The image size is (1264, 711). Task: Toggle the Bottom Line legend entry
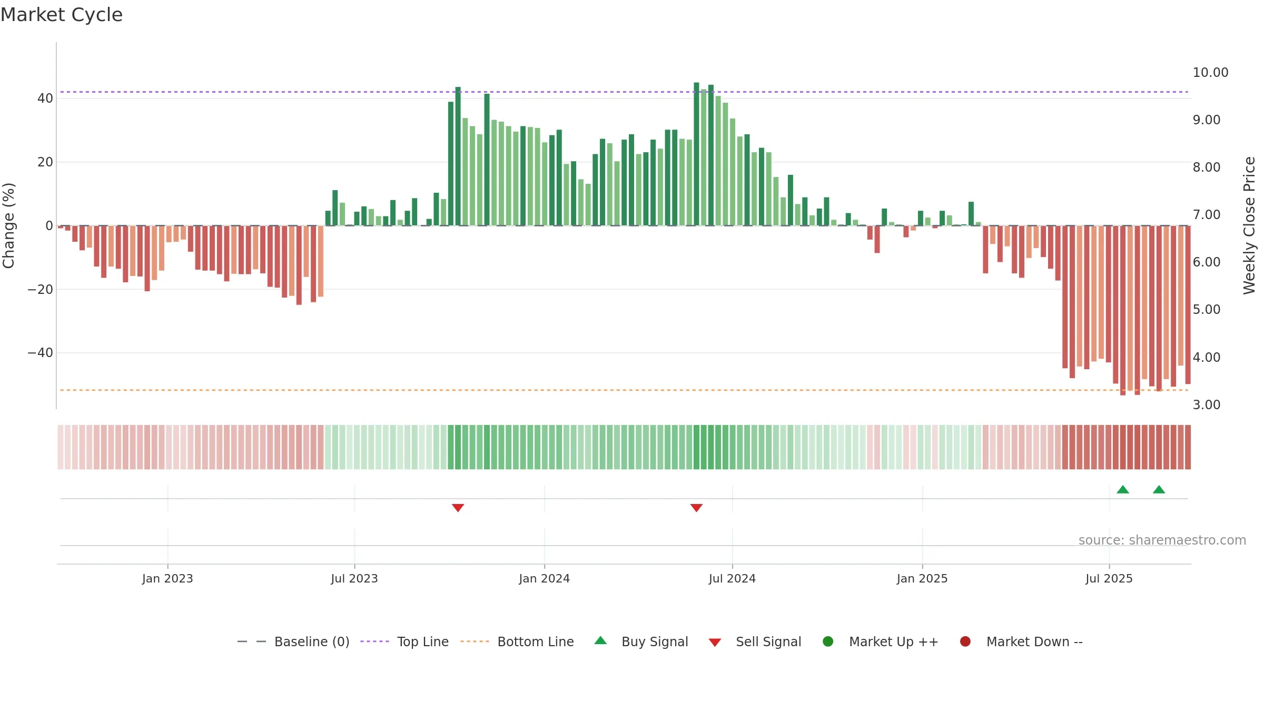[517, 641]
